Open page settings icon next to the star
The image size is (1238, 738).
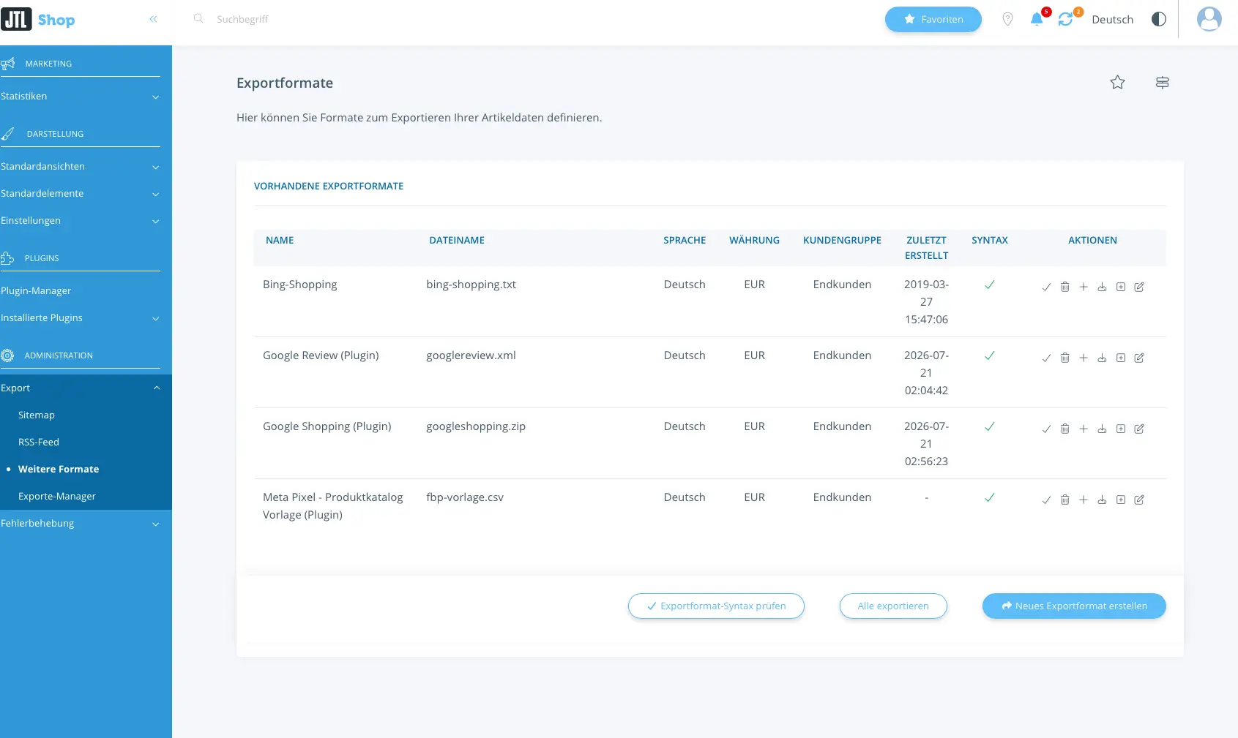pos(1162,83)
